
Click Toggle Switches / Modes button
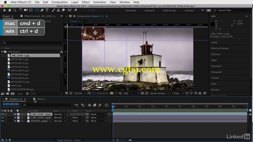(x=69, y=140)
